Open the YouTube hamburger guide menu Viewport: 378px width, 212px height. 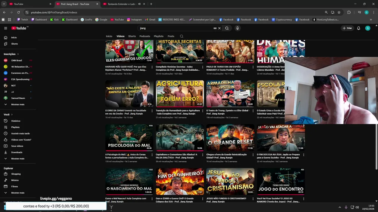pos(5,28)
